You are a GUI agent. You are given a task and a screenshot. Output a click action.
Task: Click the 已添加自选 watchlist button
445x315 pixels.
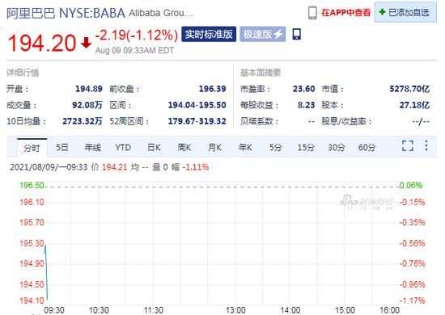(405, 12)
